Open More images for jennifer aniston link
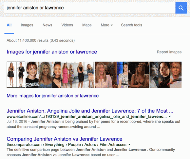190x159 pixels. 53,96
